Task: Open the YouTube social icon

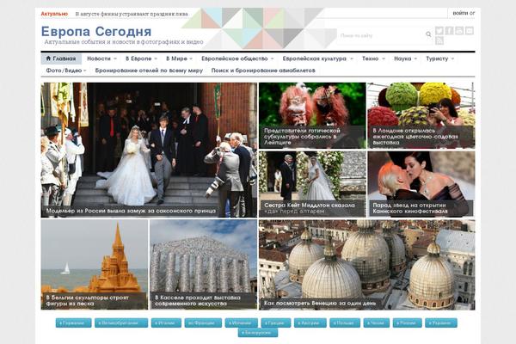Action: (459, 31)
